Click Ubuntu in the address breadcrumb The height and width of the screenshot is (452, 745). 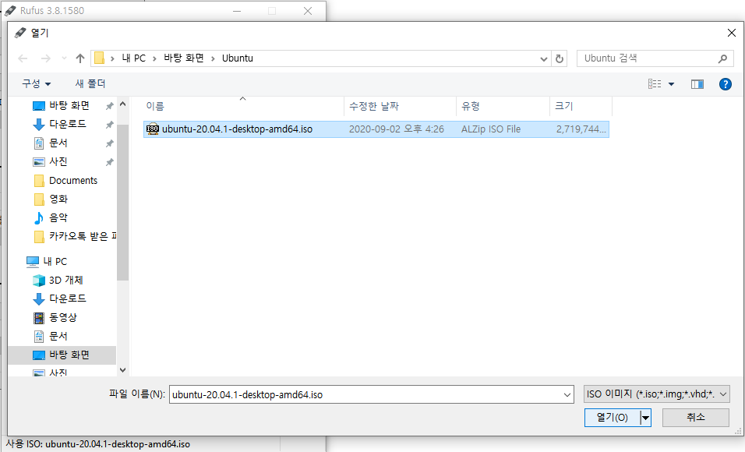pyautogui.click(x=238, y=58)
